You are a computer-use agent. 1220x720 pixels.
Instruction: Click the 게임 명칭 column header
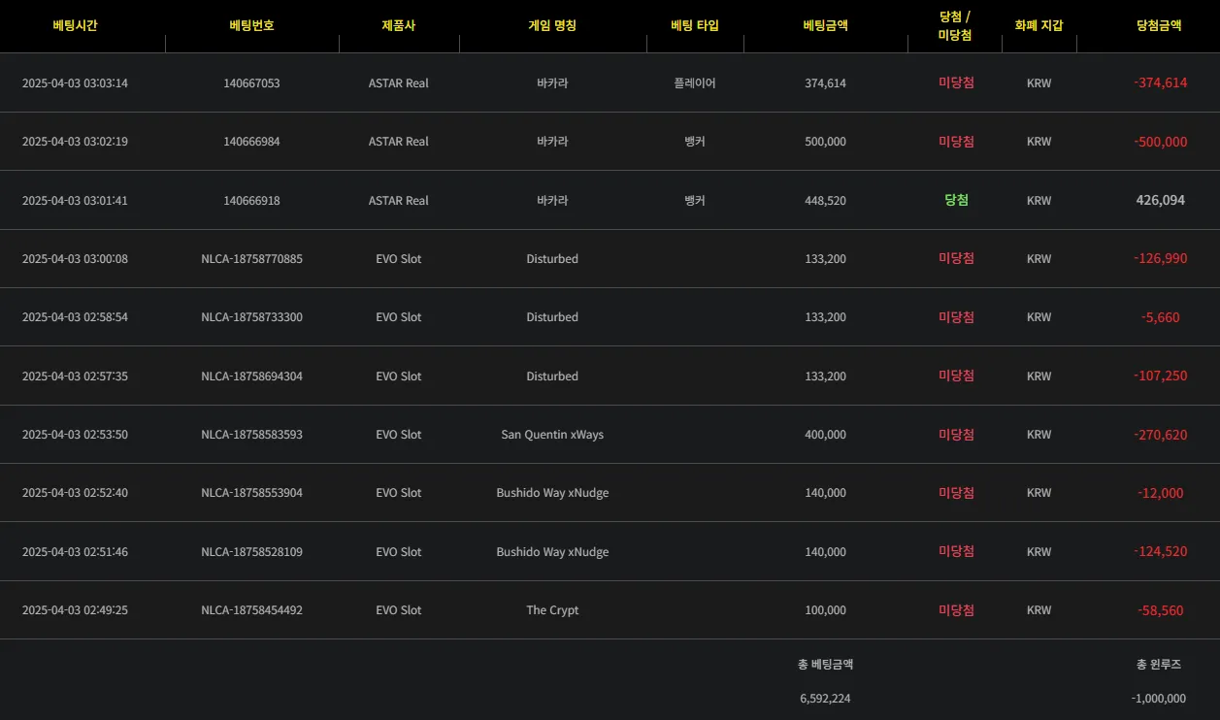(552, 26)
